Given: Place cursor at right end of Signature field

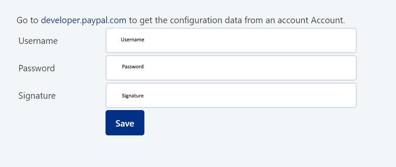Looking at the screenshot, I should (351, 95).
